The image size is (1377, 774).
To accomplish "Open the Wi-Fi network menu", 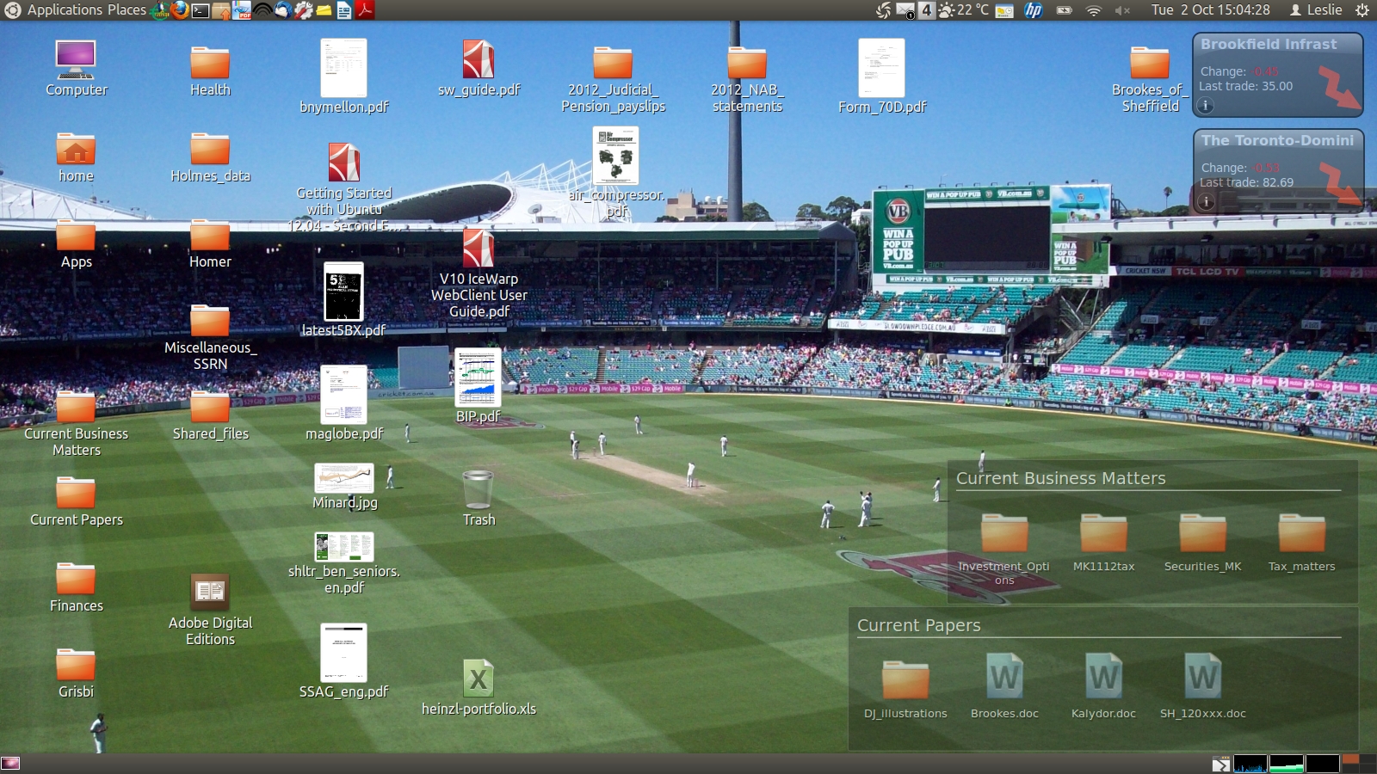I will click(x=1093, y=10).
